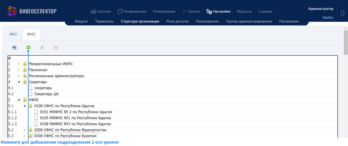Click the vertical scrollbar thumb
The width and height of the screenshot is (348, 146).
[346, 43]
